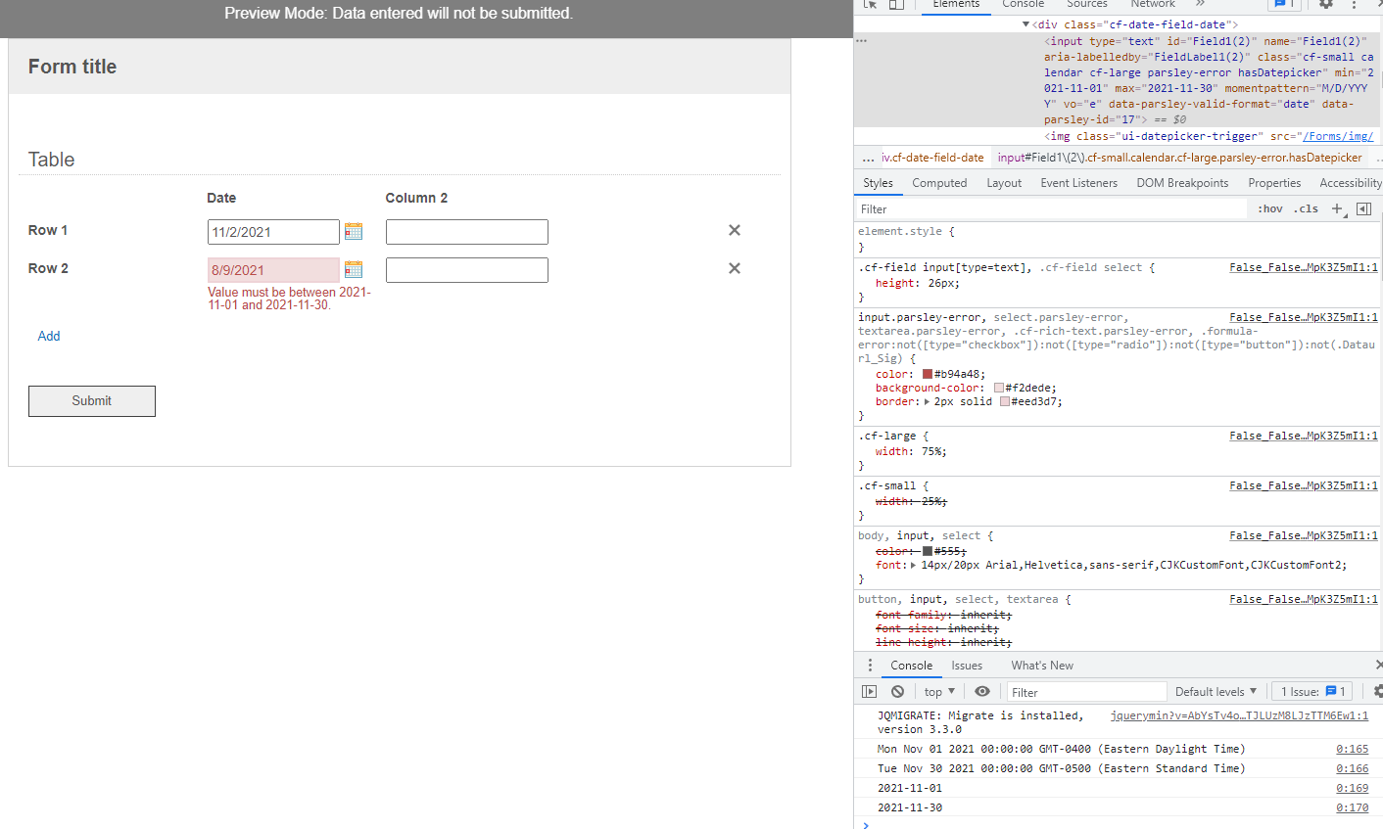Open the calendar picker for Row 2
Screen dimensions: 1383x829
coord(354,269)
